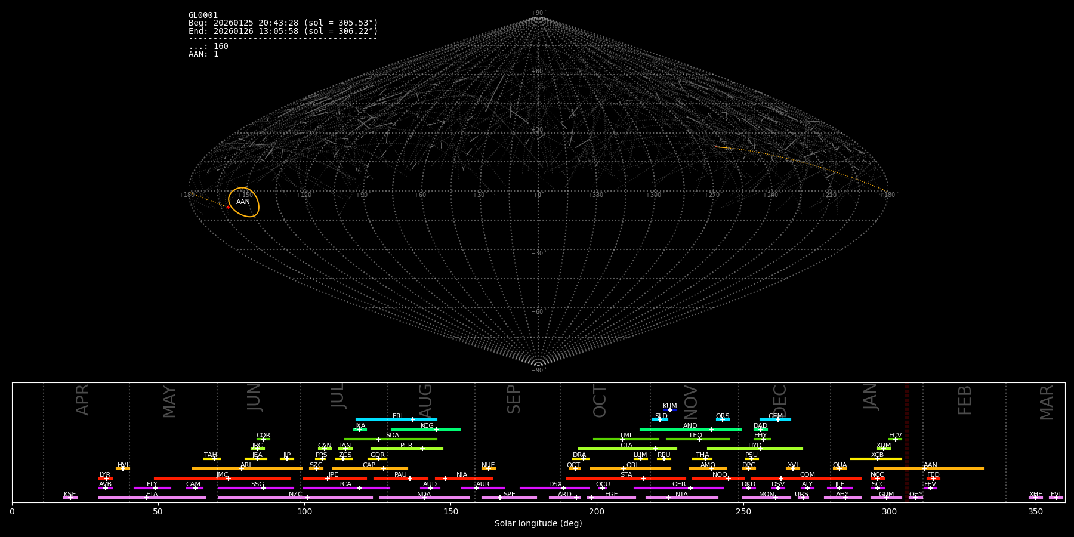Click the SEP month label in the timeline
This screenshot has width=1074, height=537.
coord(514,399)
